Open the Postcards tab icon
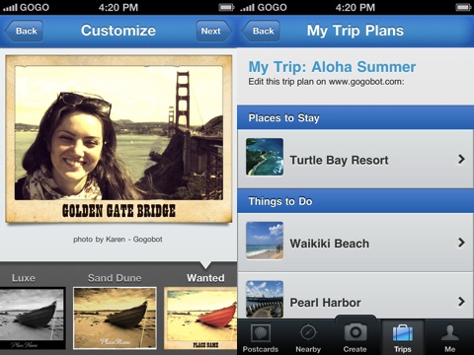Image resolution: width=474 pixels, height=355 pixels. click(x=261, y=333)
